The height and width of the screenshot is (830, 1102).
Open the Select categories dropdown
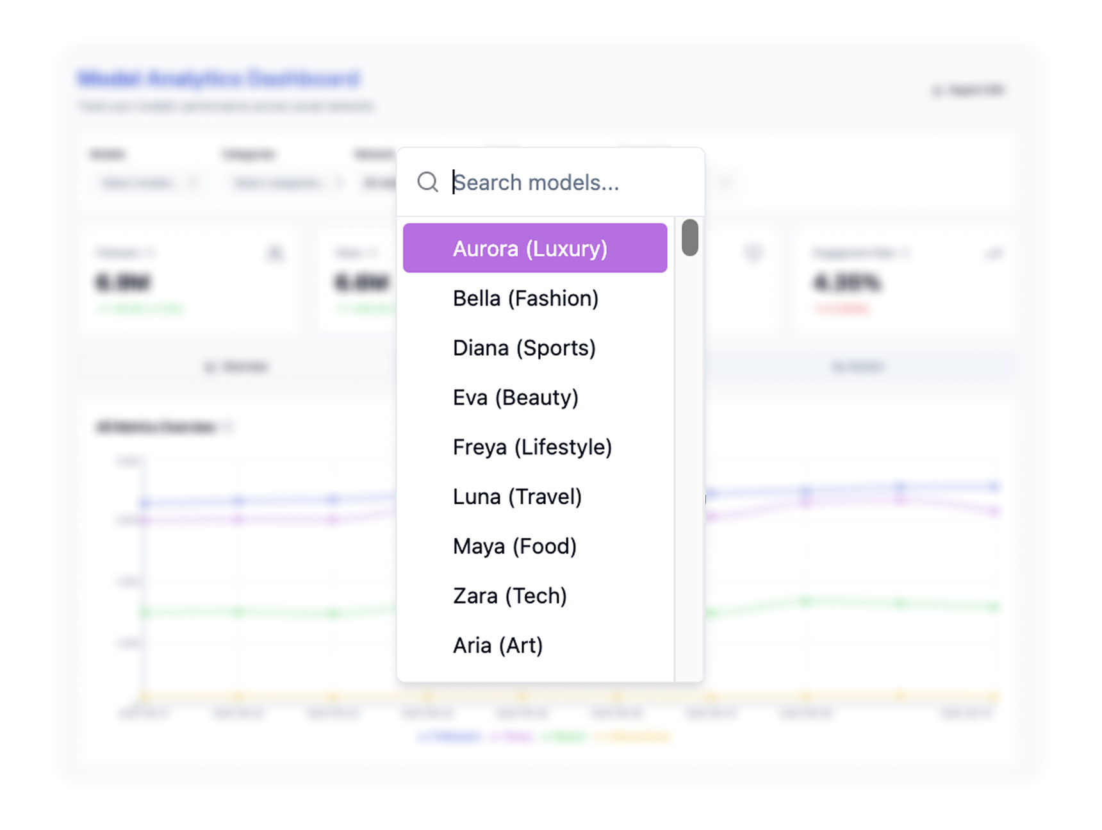pyautogui.click(x=284, y=183)
